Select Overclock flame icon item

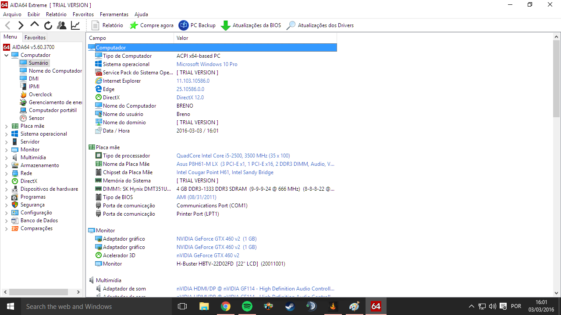pyautogui.click(x=24, y=94)
